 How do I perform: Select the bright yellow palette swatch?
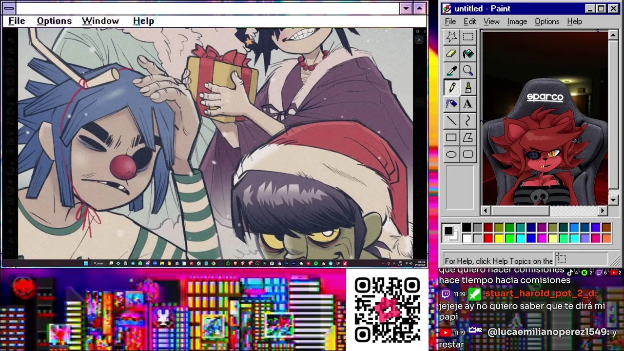(x=499, y=238)
